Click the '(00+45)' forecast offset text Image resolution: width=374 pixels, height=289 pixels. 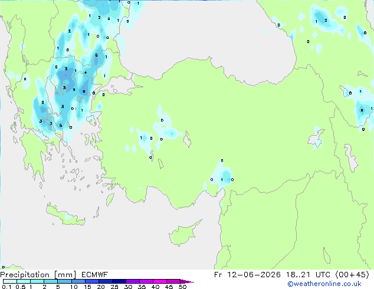[x=352, y=275]
